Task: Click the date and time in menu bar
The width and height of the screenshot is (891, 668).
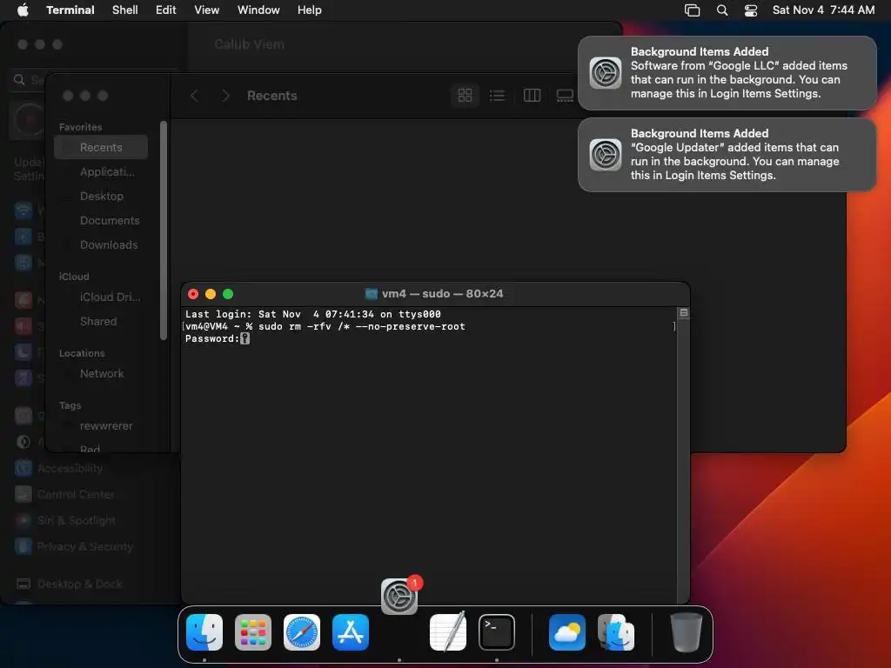Action: 823,10
